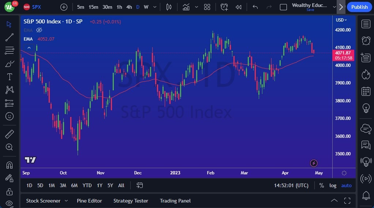This screenshot has height=208, width=374.
Task: Set date range to 3M
Action: click(63, 185)
